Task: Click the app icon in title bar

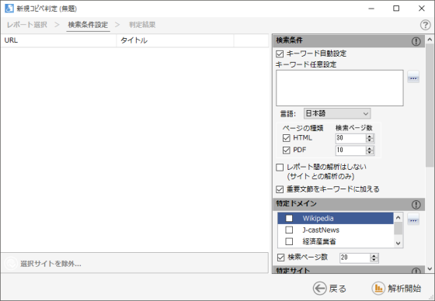Action: point(9,9)
